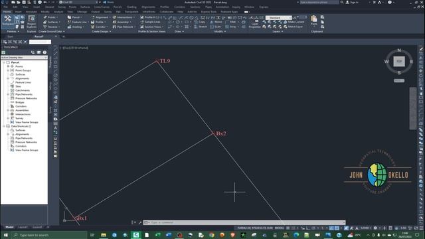Open the Pipe Network dropdown
Viewport: 425px width, 239px height.
124,27
